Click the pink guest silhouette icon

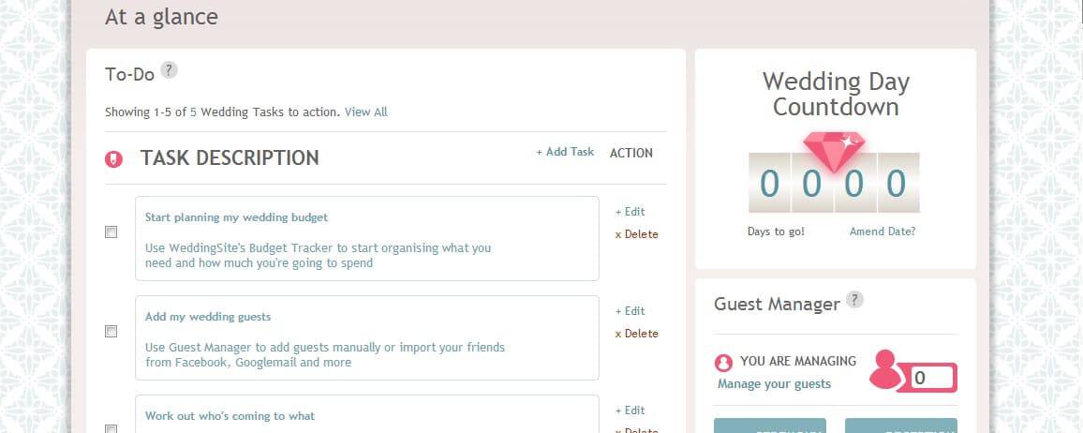tap(886, 369)
